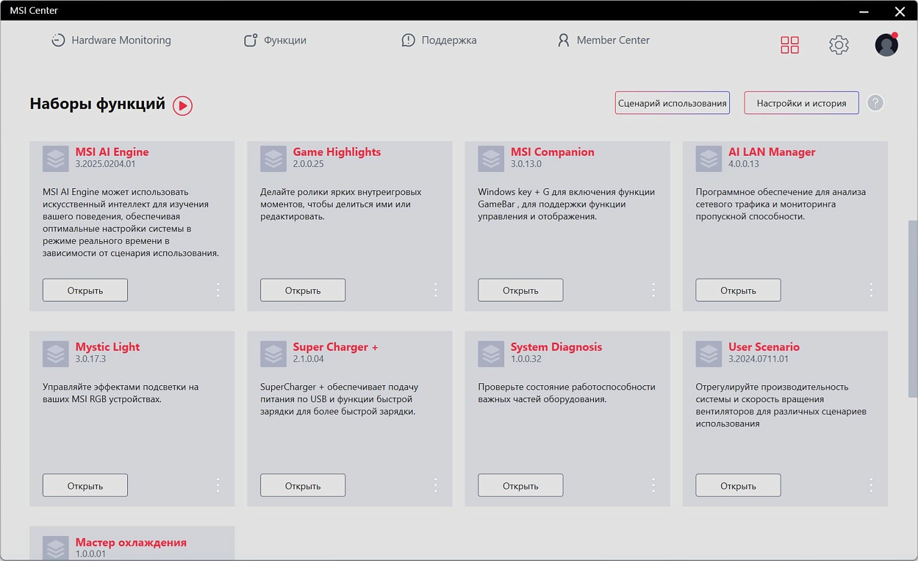Close the MSI Center window
Screen dimensions: 918x561
tap(900, 11)
